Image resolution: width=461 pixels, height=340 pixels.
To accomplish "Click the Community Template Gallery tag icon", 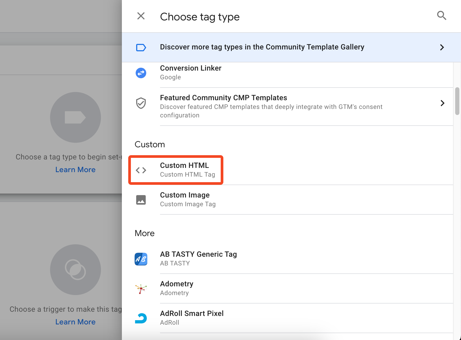I will (141, 47).
